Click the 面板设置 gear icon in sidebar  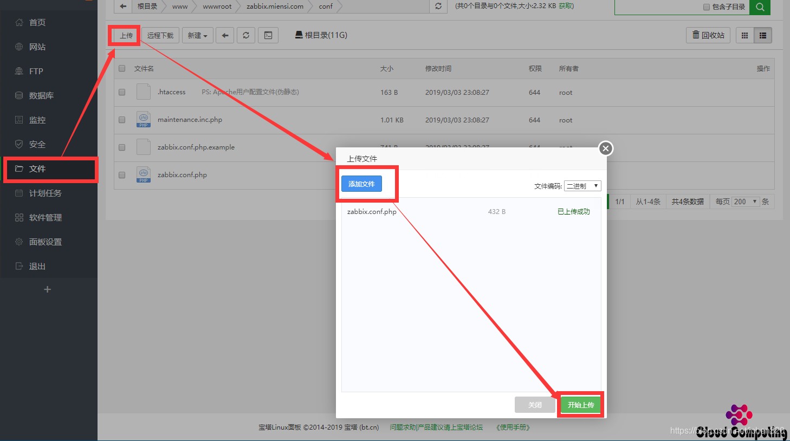(19, 242)
